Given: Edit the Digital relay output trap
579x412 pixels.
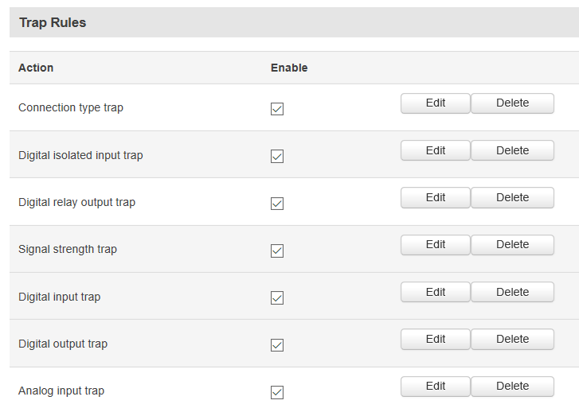Looking at the screenshot, I should pyautogui.click(x=435, y=197).
